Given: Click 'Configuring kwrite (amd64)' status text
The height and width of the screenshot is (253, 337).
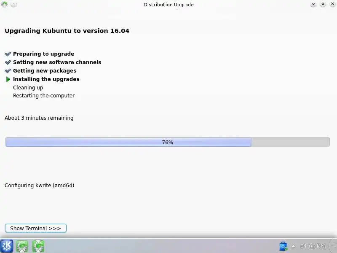Looking at the screenshot, I should point(40,185).
